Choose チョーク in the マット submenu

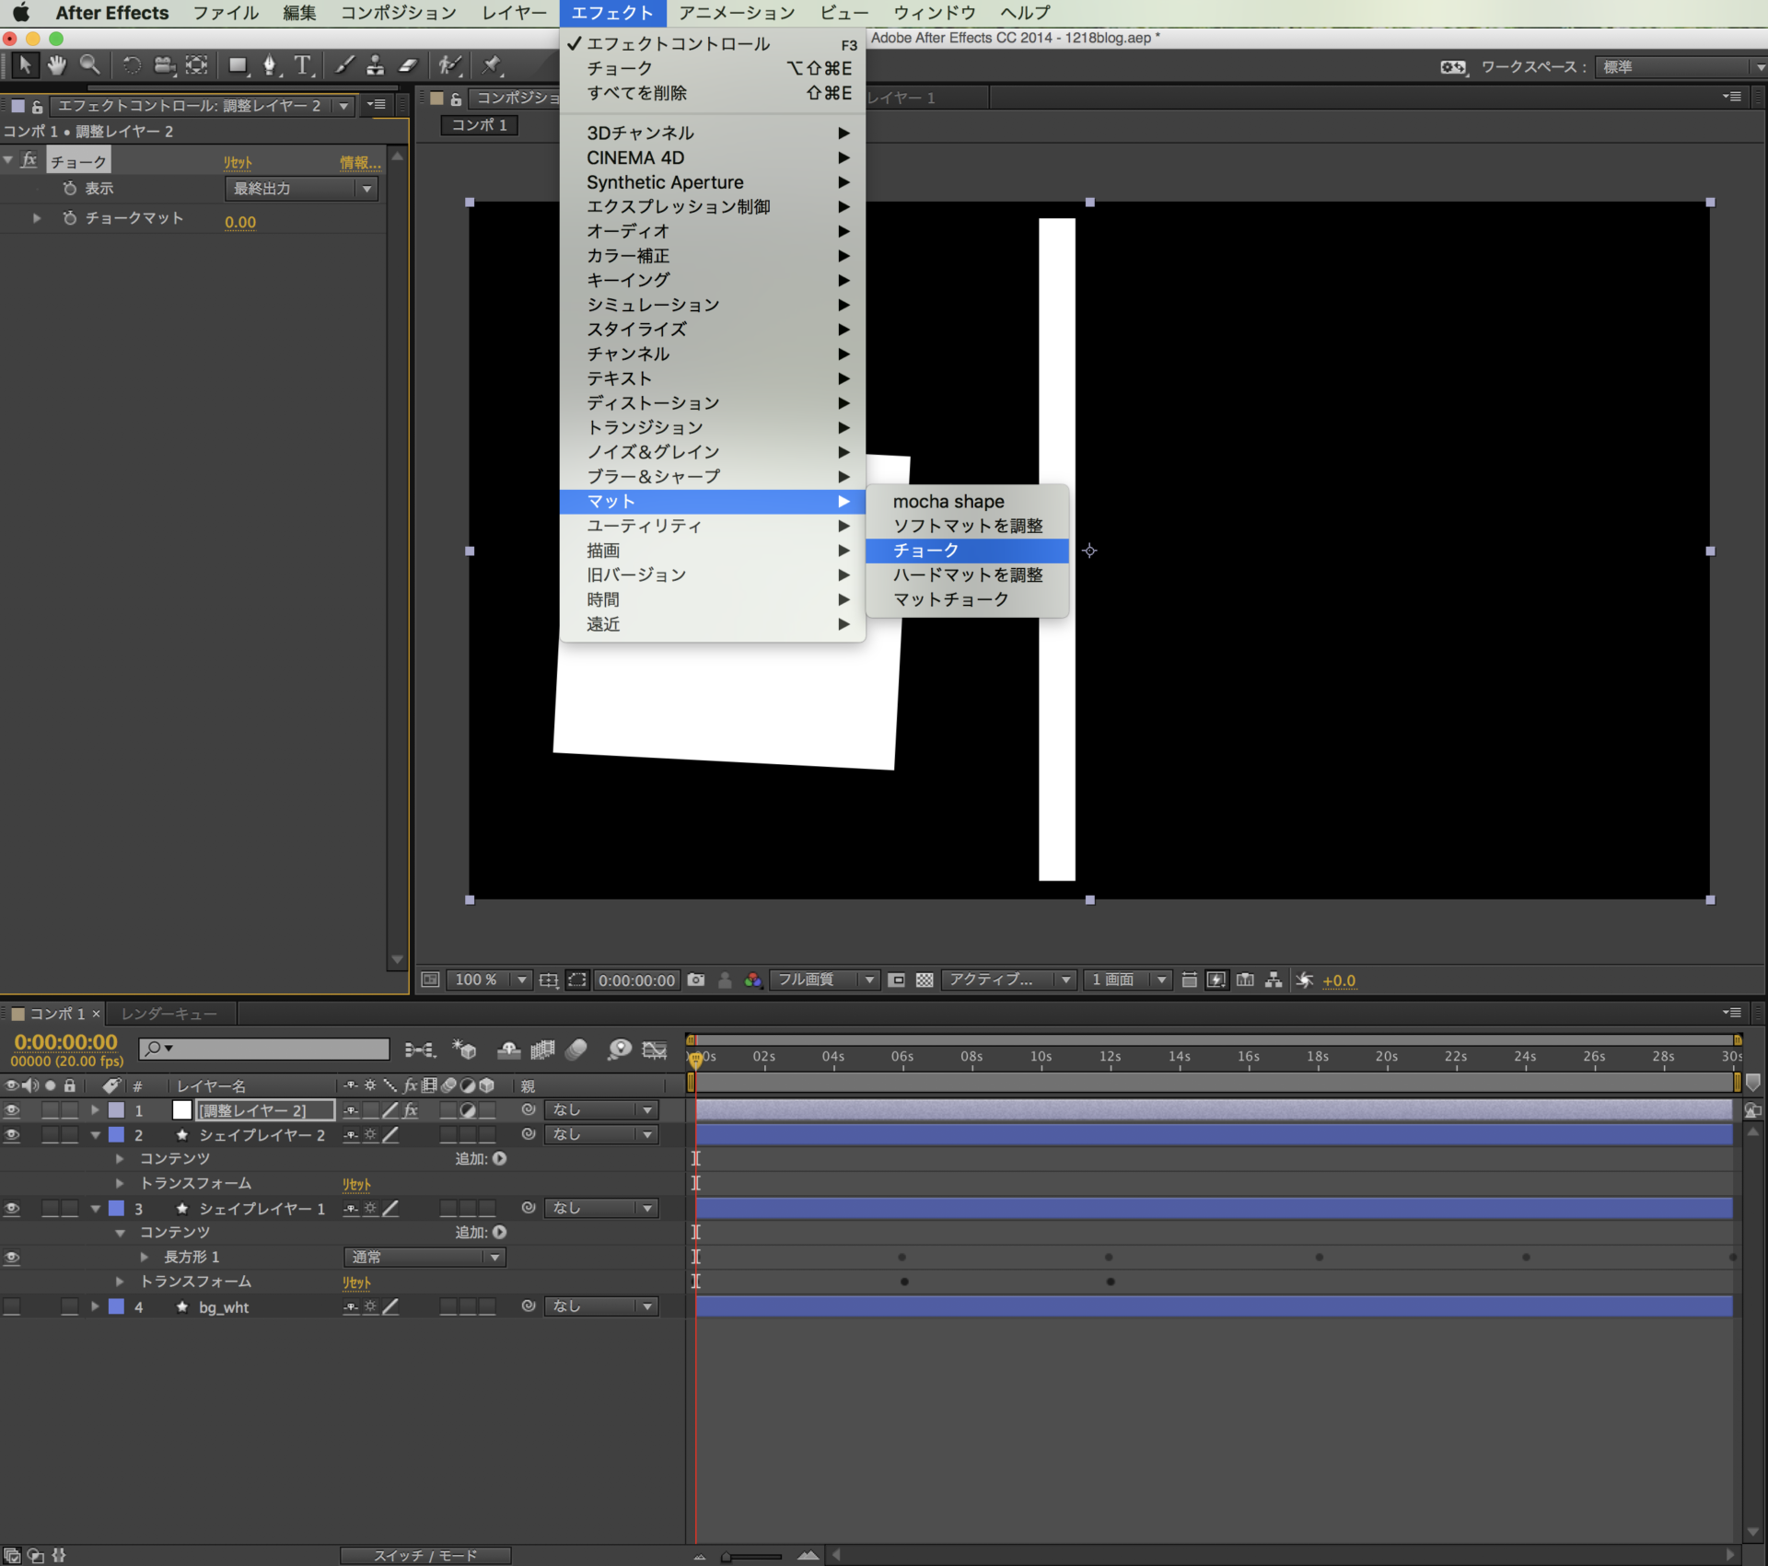point(967,551)
